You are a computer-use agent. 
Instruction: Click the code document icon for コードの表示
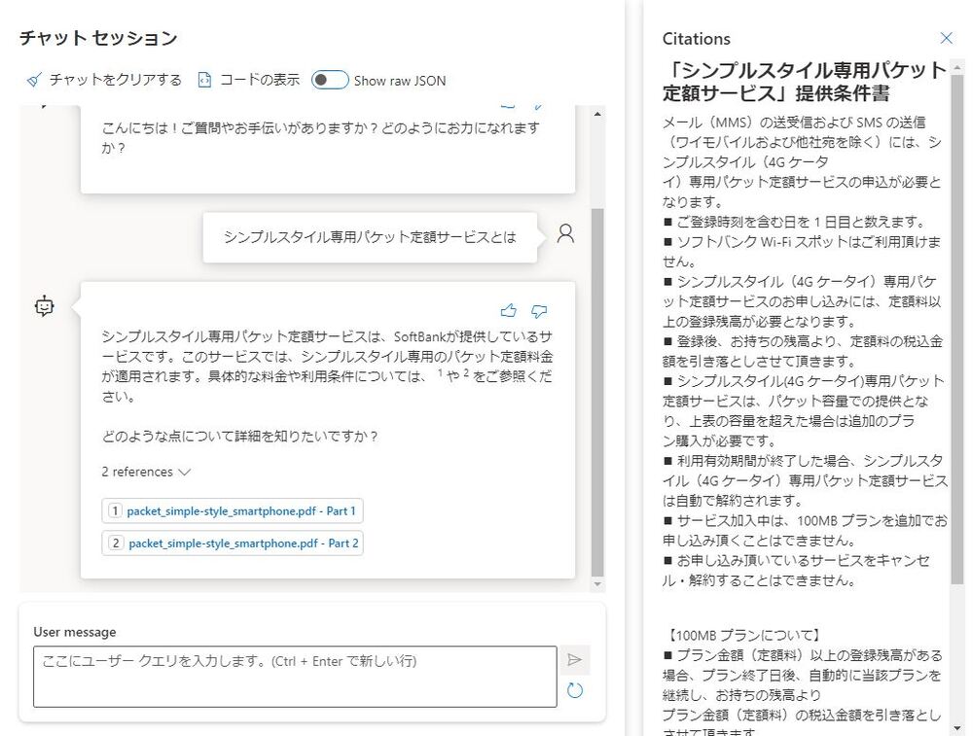pyautogui.click(x=204, y=80)
